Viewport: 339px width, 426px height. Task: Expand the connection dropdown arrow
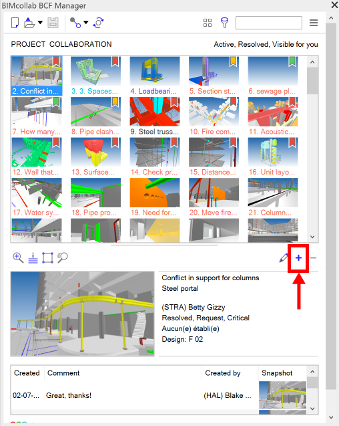(x=86, y=23)
